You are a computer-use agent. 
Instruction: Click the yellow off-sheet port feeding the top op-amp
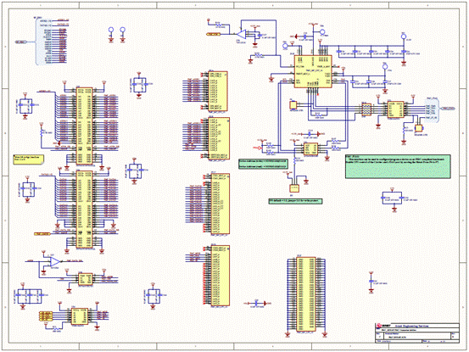point(214,34)
